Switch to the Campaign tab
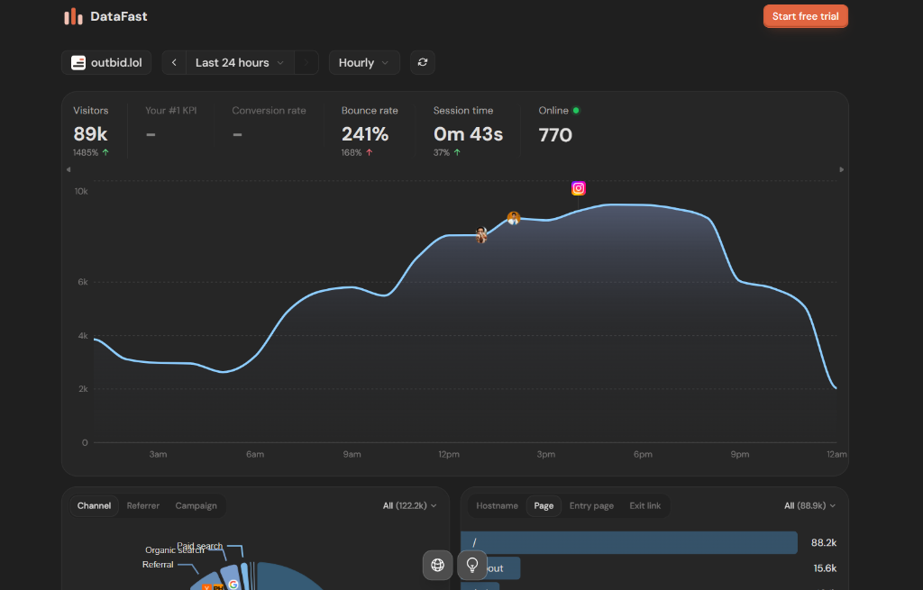This screenshot has width=923, height=590. pos(196,506)
